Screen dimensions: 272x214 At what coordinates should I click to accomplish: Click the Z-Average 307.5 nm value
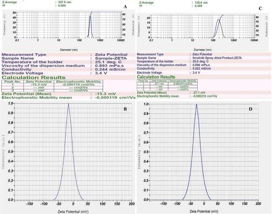tap(65, 2)
